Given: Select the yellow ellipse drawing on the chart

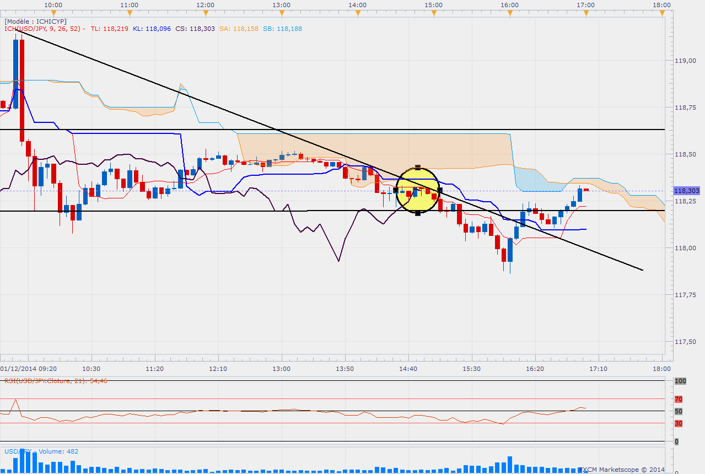Looking at the screenshot, I should pos(418,190).
